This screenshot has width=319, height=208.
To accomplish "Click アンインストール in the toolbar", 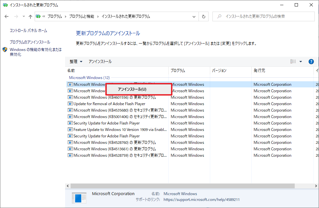I will click(100, 61).
